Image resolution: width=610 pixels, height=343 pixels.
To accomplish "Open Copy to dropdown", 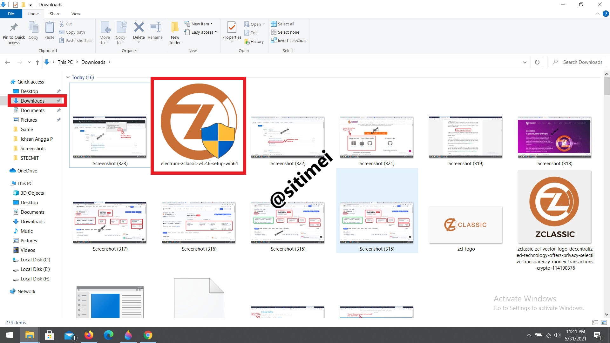I will pos(120,40).
